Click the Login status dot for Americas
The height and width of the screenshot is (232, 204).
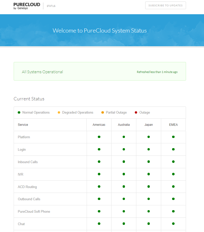point(99,149)
